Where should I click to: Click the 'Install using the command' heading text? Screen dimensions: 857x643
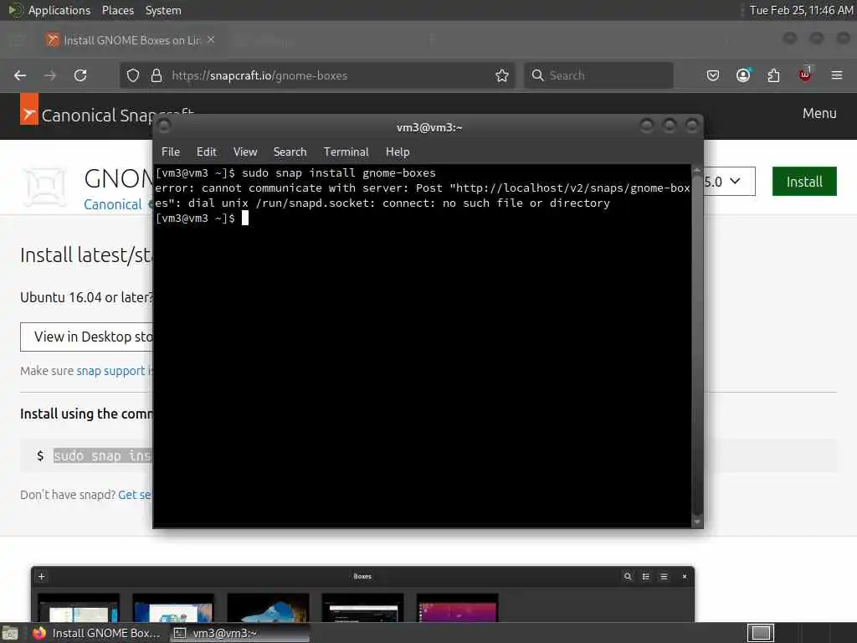pyautogui.click(x=86, y=414)
